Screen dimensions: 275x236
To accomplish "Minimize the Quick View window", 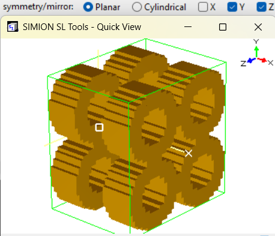I will point(188,27).
